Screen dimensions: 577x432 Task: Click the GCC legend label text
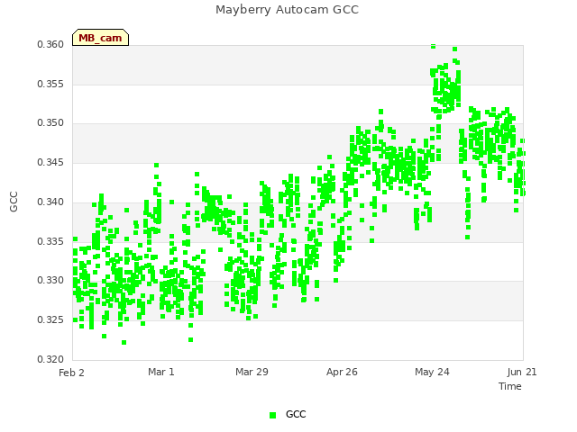pos(296,414)
